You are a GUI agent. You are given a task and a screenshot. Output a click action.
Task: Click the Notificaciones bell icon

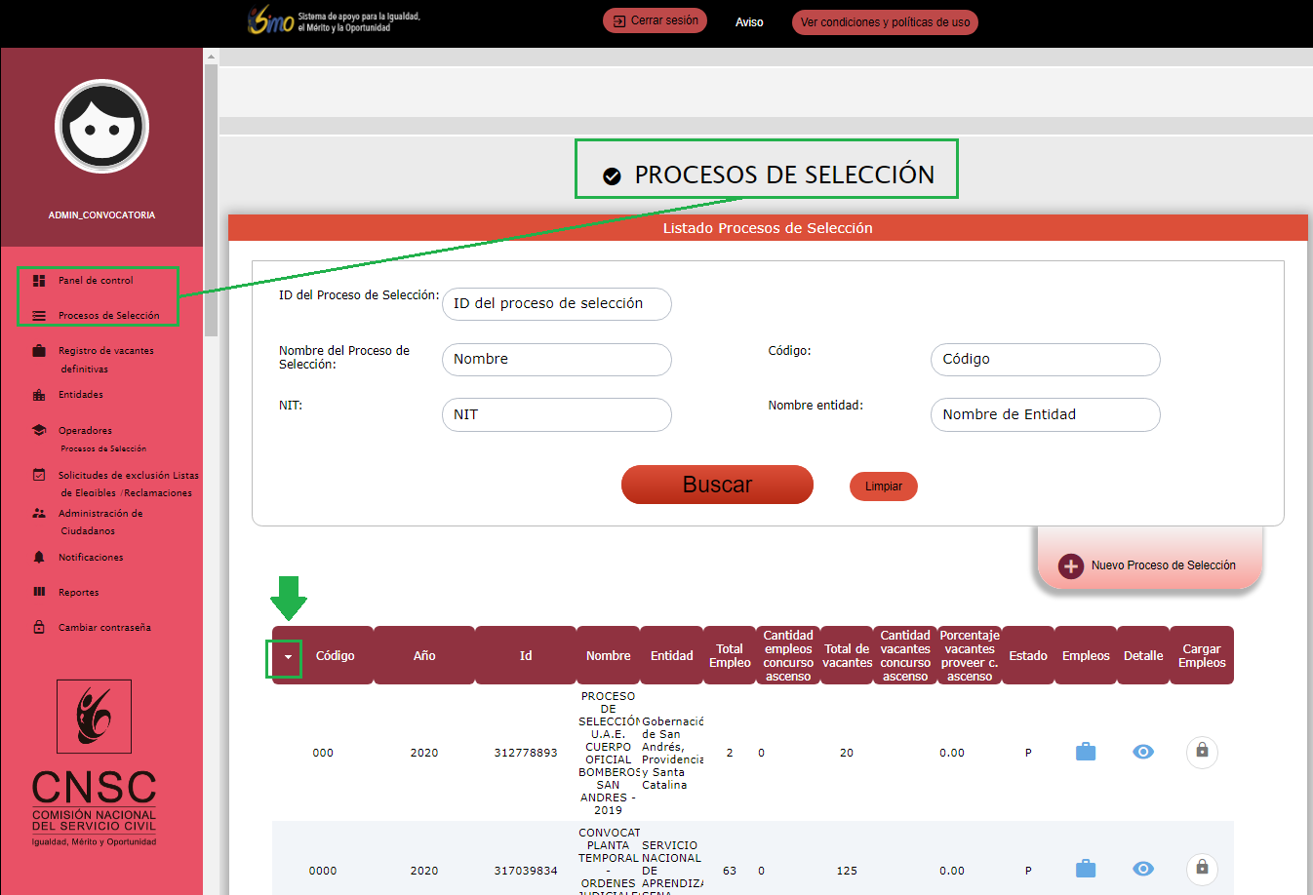click(39, 558)
